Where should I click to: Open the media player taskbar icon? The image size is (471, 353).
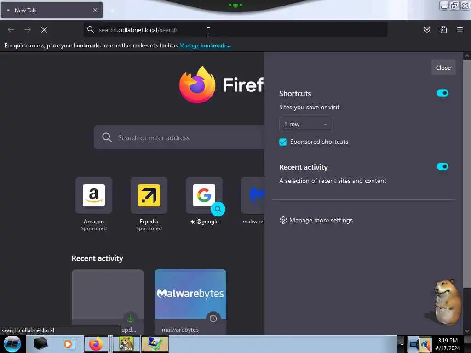click(x=68, y=344)
